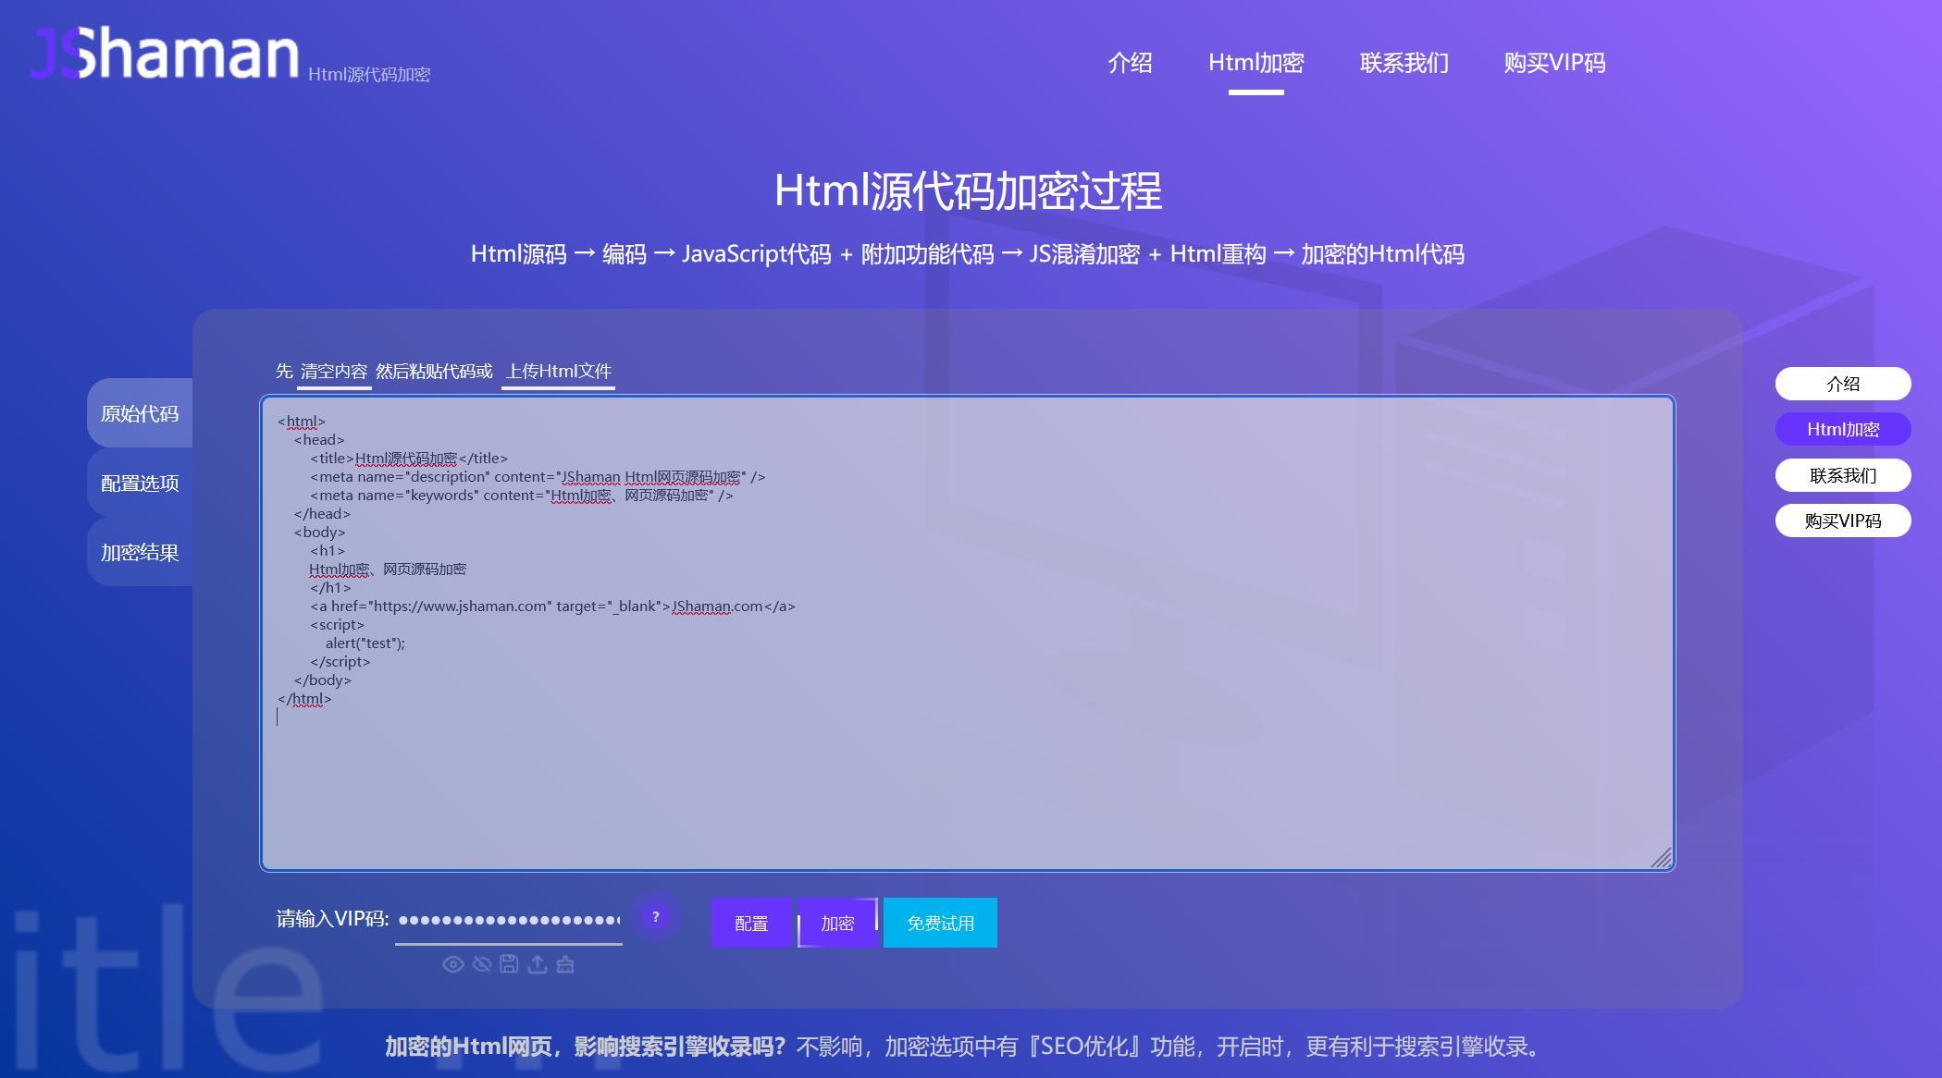Click the "</body>" line in the code
1942x1078 pixels.
[x=323, y=680]
